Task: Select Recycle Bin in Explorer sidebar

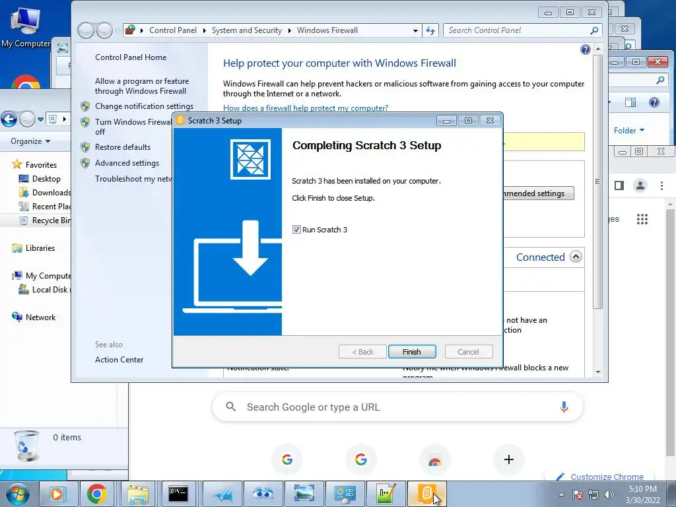Action: (x=51, y=220)
